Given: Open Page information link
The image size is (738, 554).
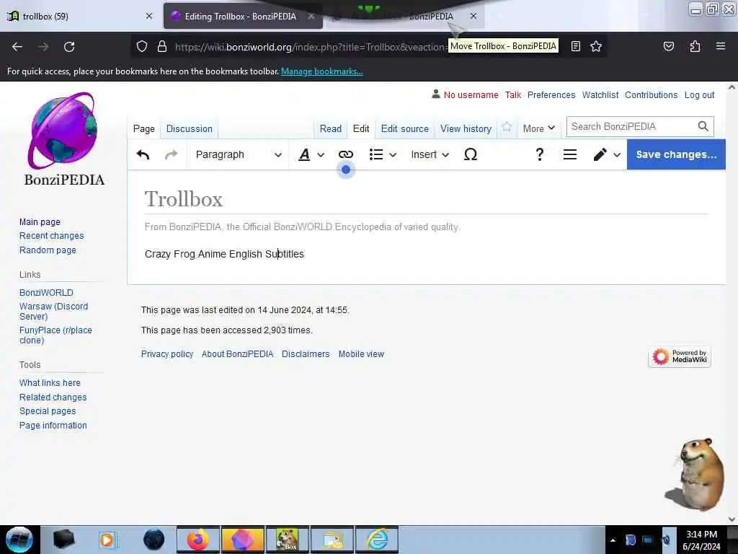Looking at the screenshot, I should coord(53,426).
